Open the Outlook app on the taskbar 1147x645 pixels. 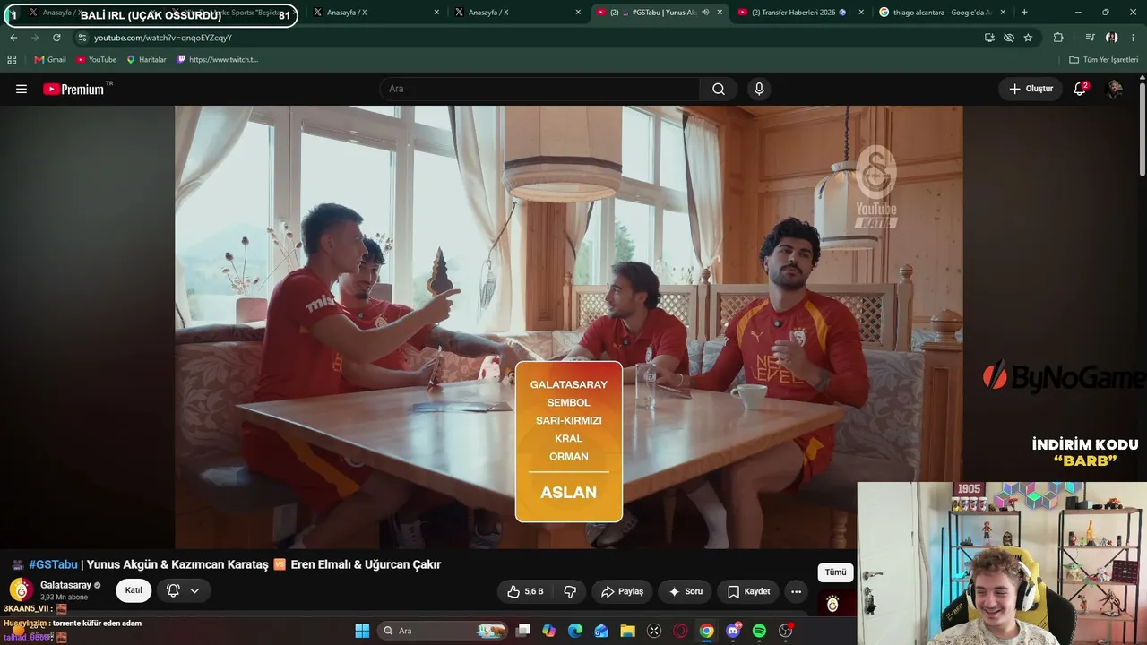click(x=601, y=631)
